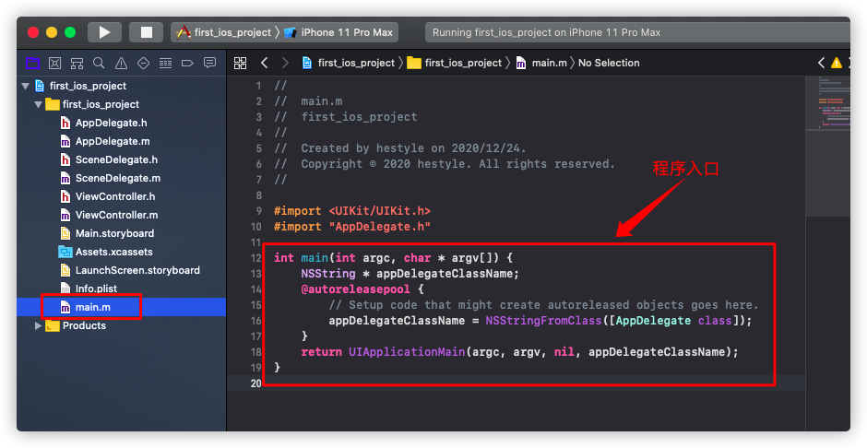Click the 'Setup code' comment line
This screenshot has height=448, width=867.
pyautogui.click(x=544, y=305)
